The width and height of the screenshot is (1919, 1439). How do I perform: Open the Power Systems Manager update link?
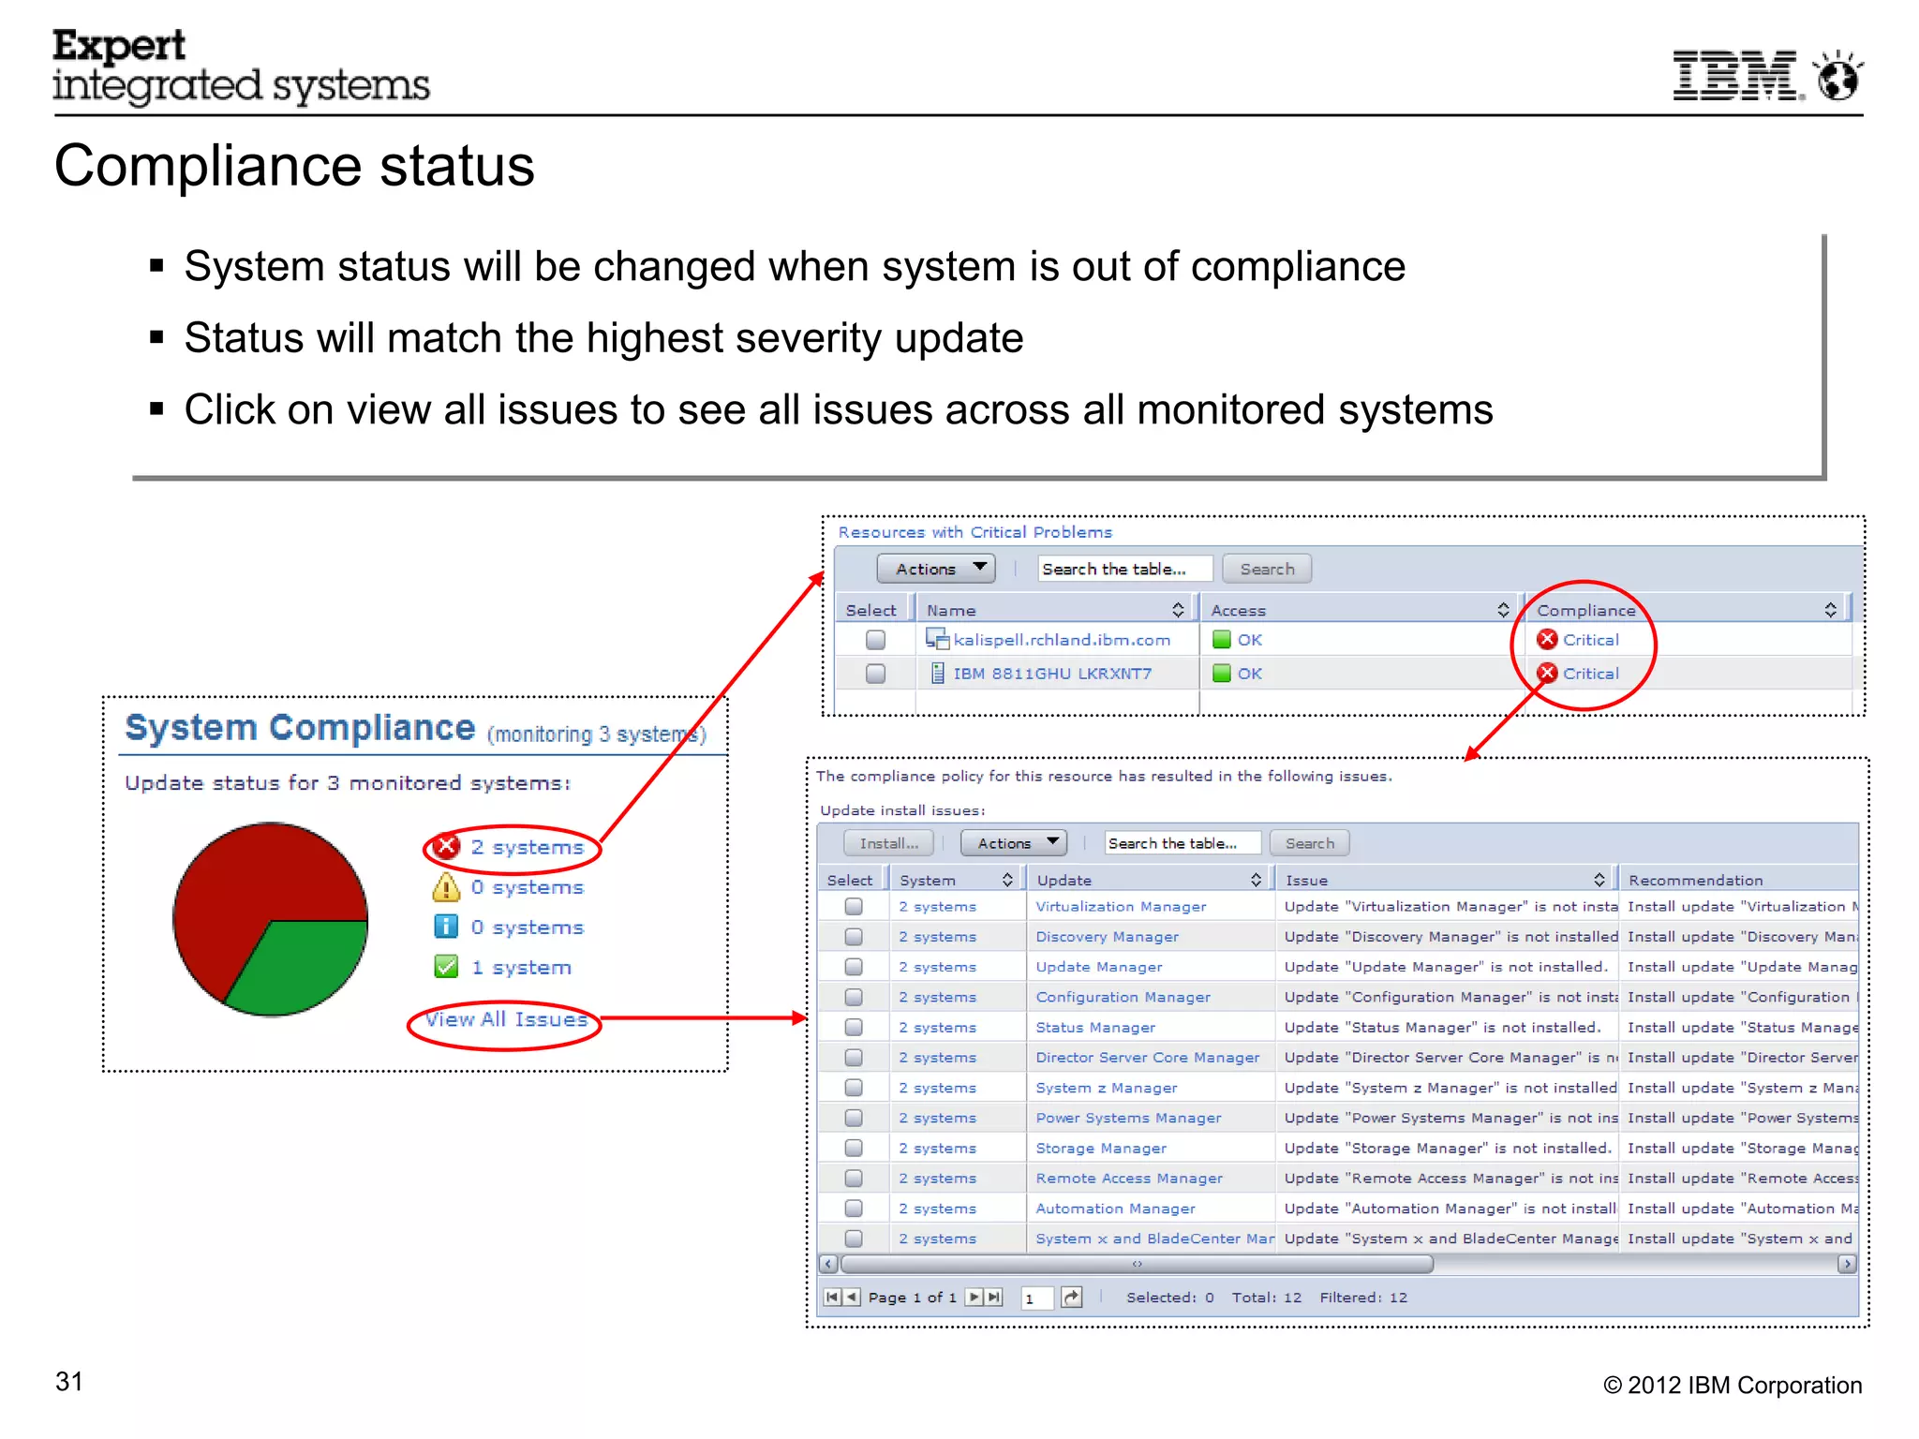point(1128,1118)
